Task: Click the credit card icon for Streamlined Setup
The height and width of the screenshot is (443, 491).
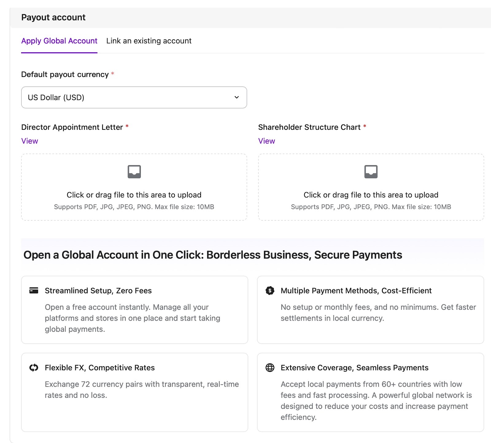Action: pos(34,291)
